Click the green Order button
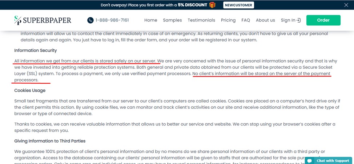Screen dimensions: 354x164 (x=323, y=20)
